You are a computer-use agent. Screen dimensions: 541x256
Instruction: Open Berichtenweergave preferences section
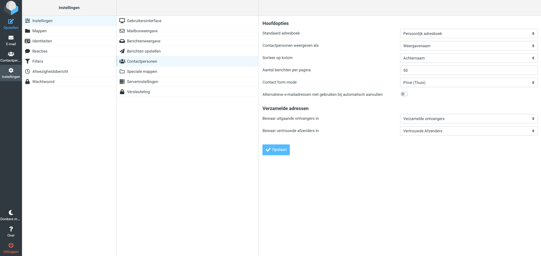point(187,41)
